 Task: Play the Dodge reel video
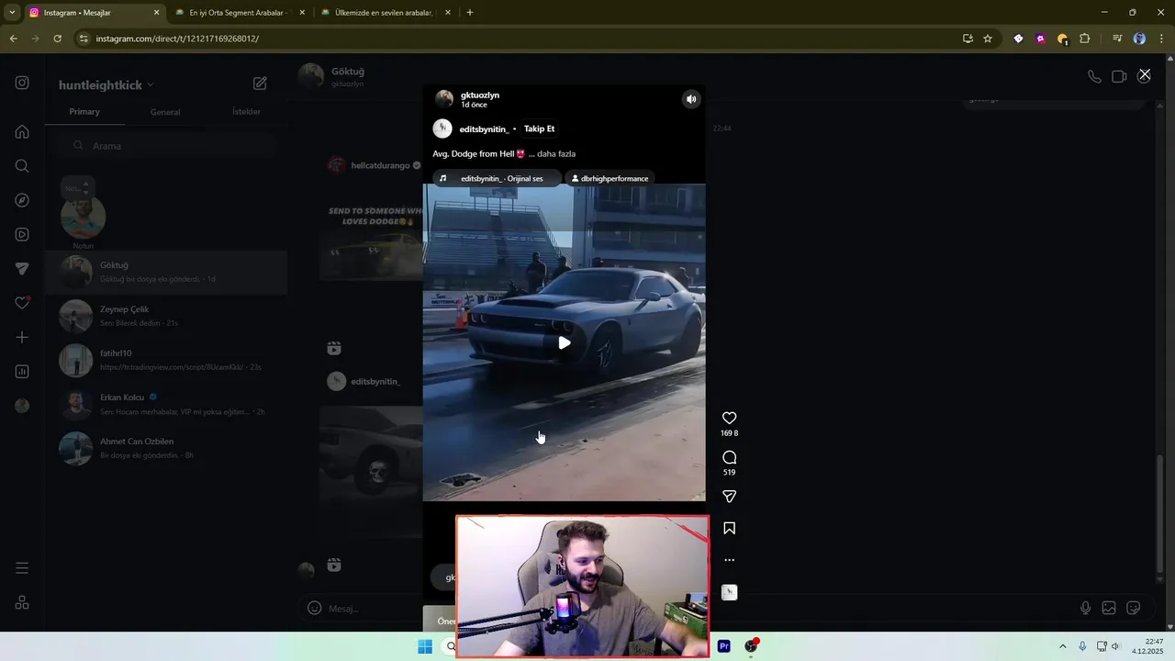[565, 342]
